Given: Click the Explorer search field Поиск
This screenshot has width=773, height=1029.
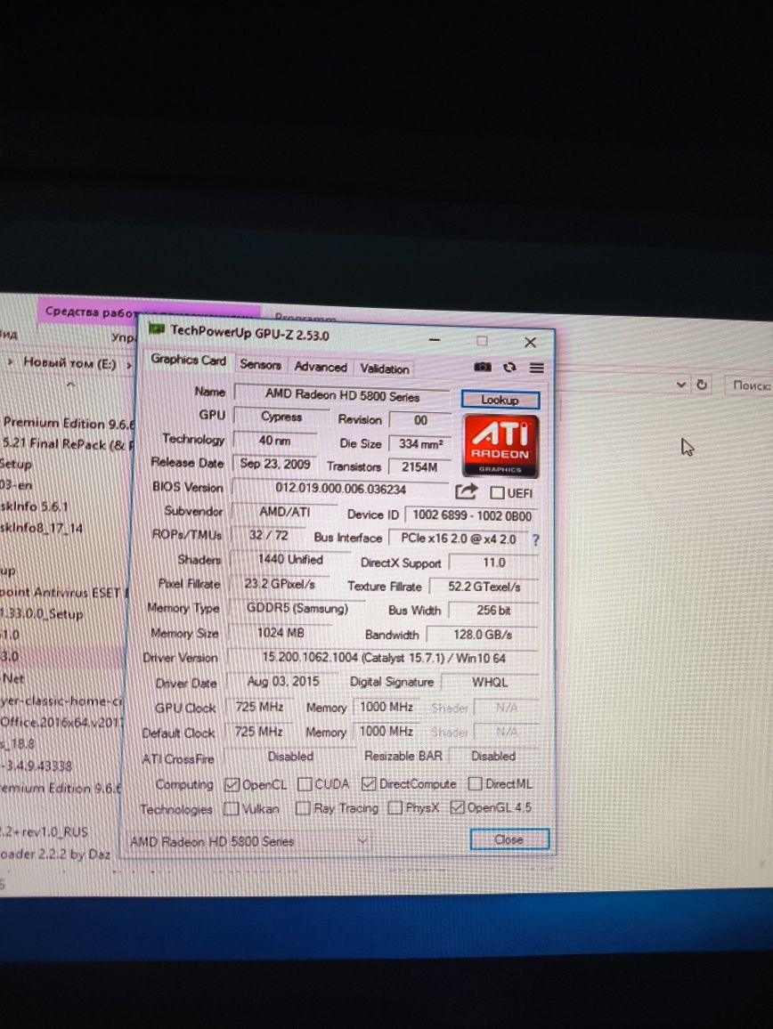Looking at the screenshot, I should 750,385.
